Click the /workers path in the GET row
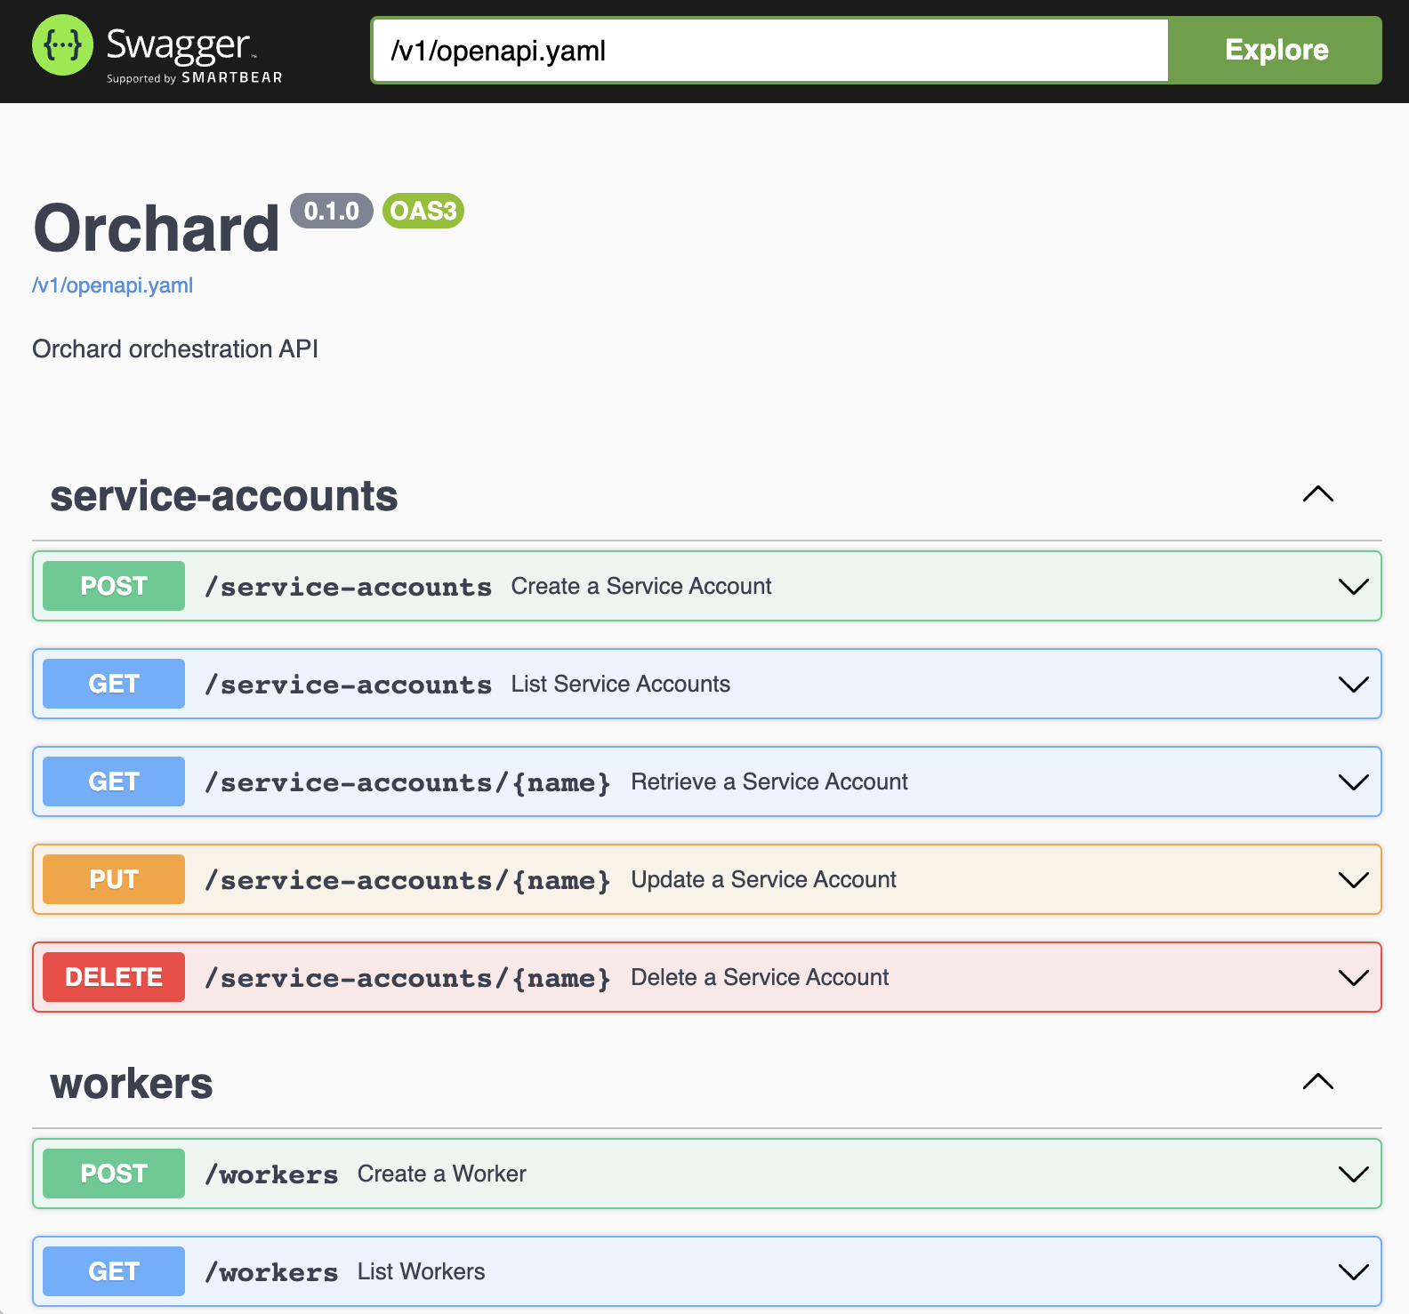Screen dimensions: 1409x1314 tap(271, 1272)
